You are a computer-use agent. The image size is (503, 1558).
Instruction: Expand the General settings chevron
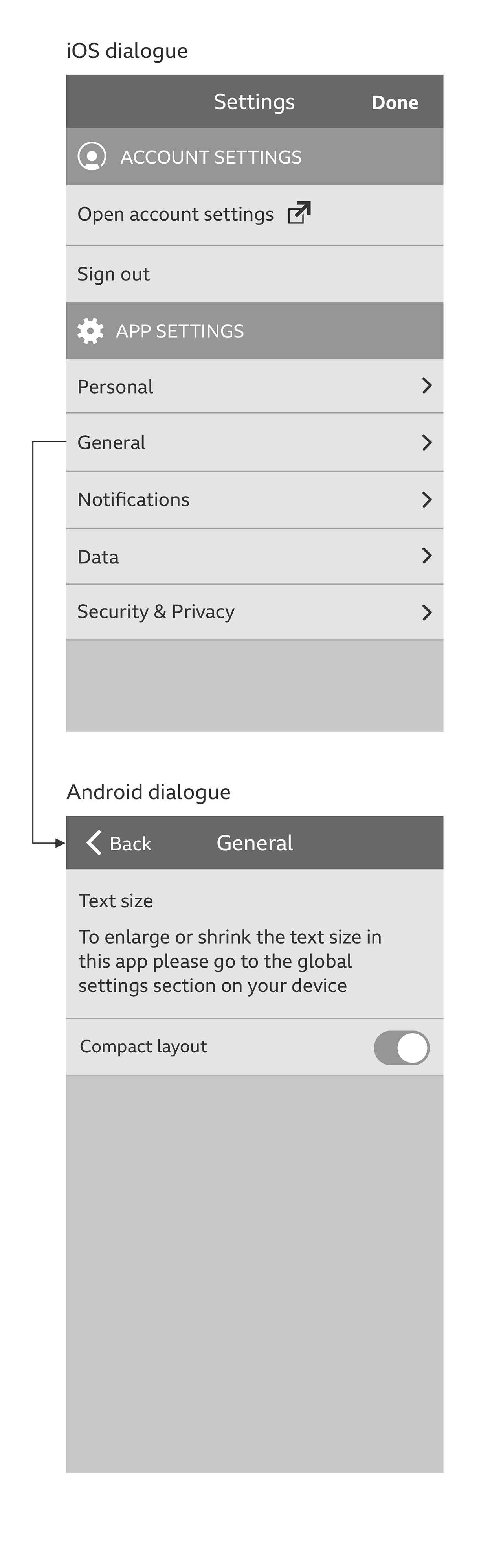(x=427, y=443)
